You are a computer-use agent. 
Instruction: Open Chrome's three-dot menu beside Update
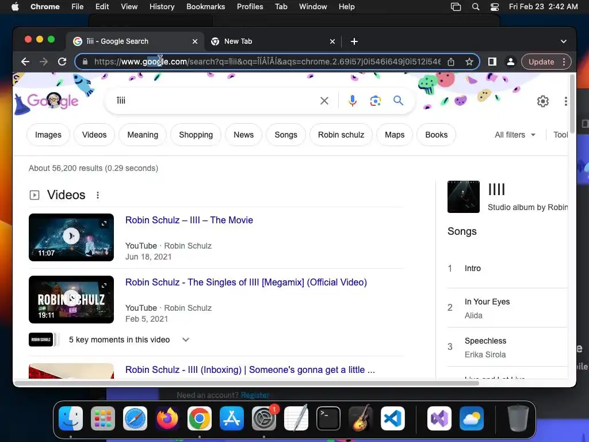564,62
